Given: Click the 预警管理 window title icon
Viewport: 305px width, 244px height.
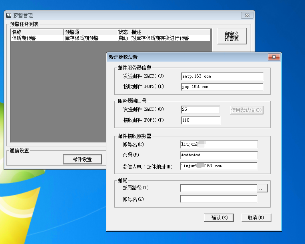Looking at the screenshot, I should point(9,15).
